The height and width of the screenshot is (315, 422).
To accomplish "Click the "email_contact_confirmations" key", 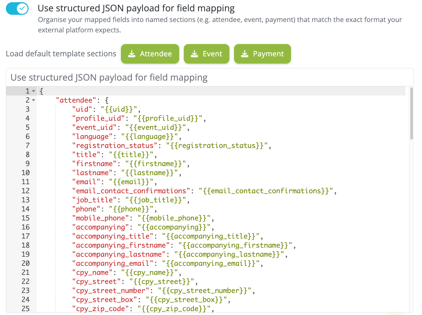I will (x=131, y=191).
